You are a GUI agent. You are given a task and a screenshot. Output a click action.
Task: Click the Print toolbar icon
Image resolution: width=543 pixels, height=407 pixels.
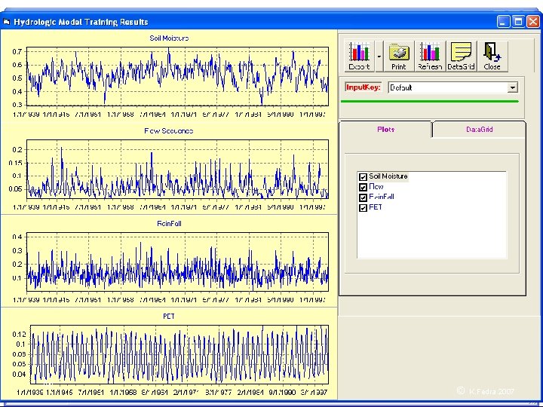(x=399, y=54)
